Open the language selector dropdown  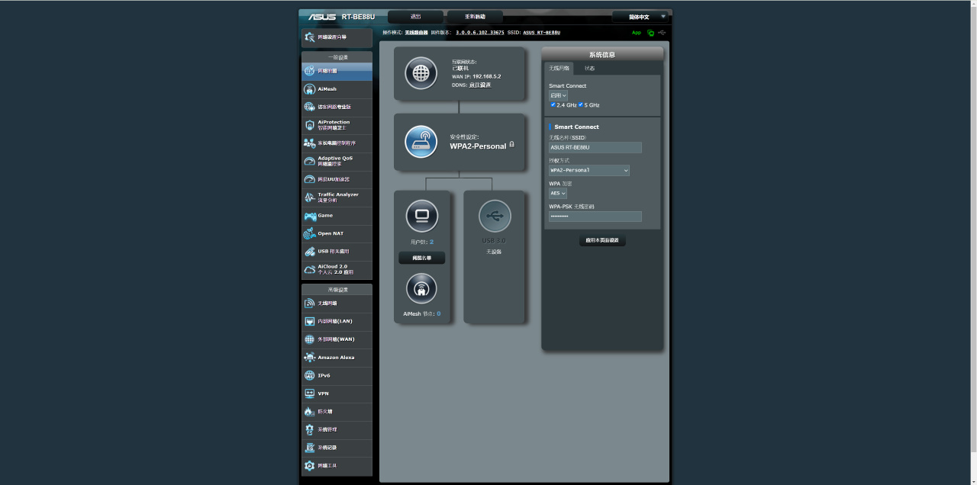click(x=641, y=17)
